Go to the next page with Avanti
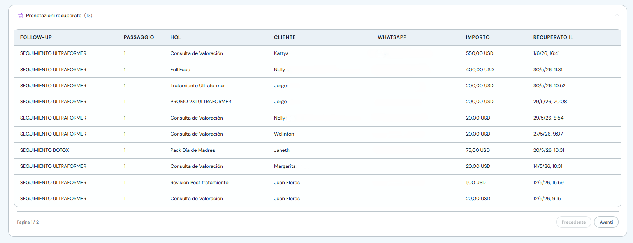 click(x=606, y=222)
